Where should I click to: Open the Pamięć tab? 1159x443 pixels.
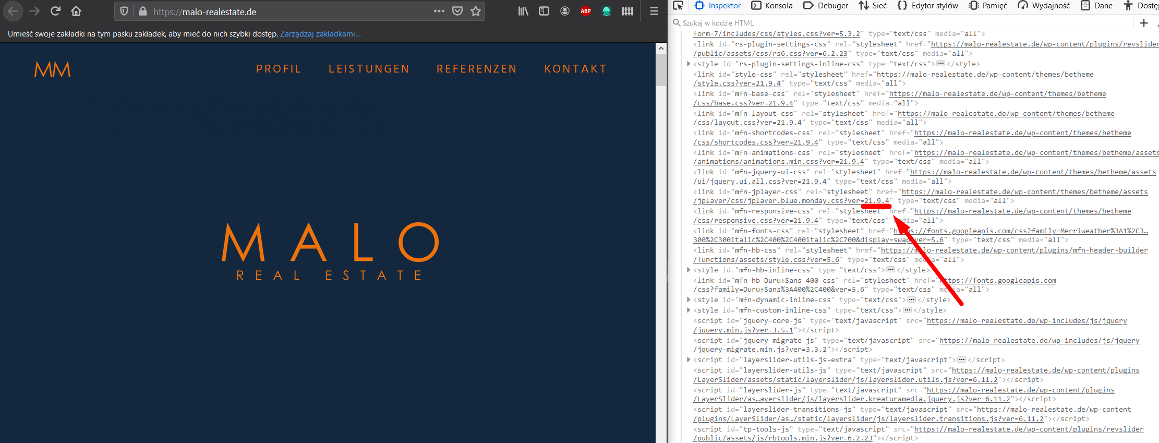pos(988,6)
